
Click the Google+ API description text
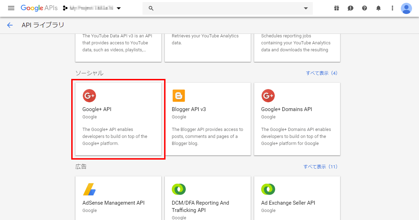tap(115, 137)
